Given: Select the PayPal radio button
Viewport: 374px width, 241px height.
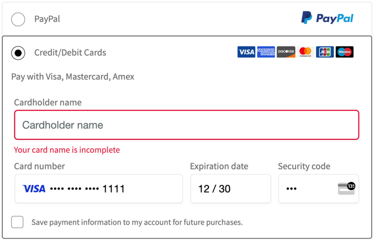Looking at the screenshot, I should click(x=18, y=19).
